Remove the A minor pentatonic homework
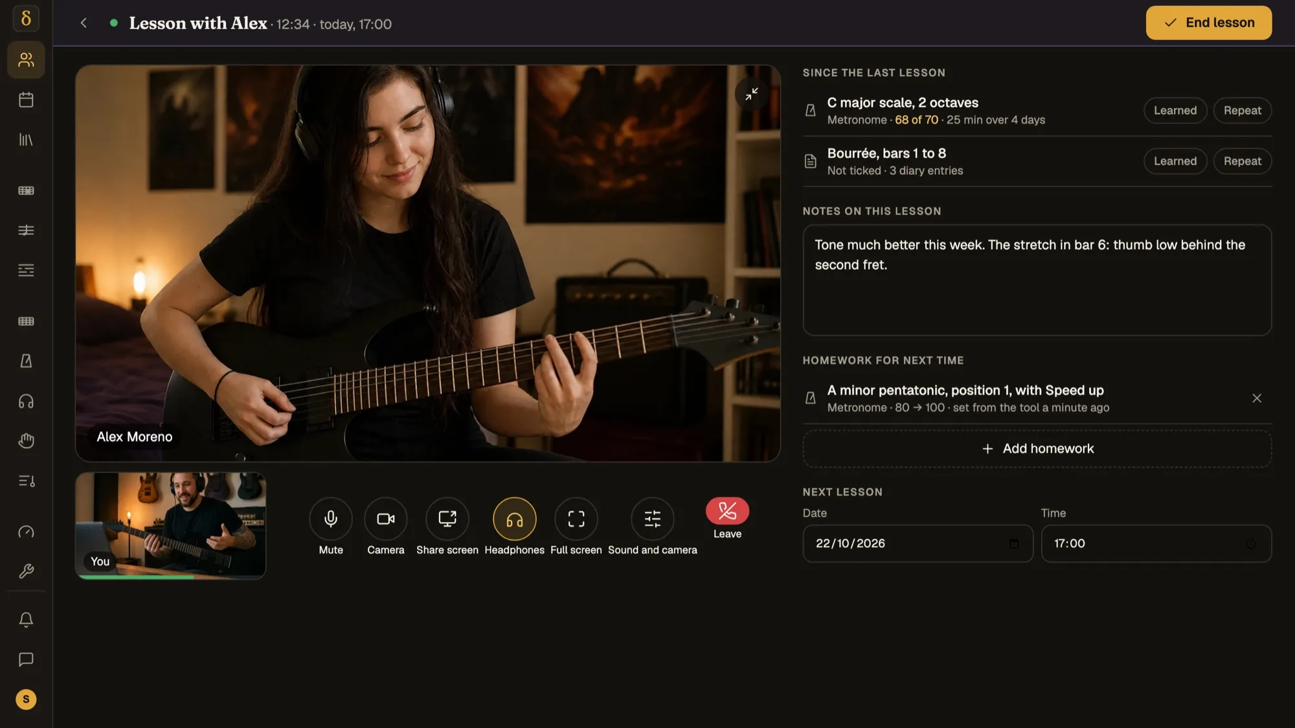 click(1257, 398)
